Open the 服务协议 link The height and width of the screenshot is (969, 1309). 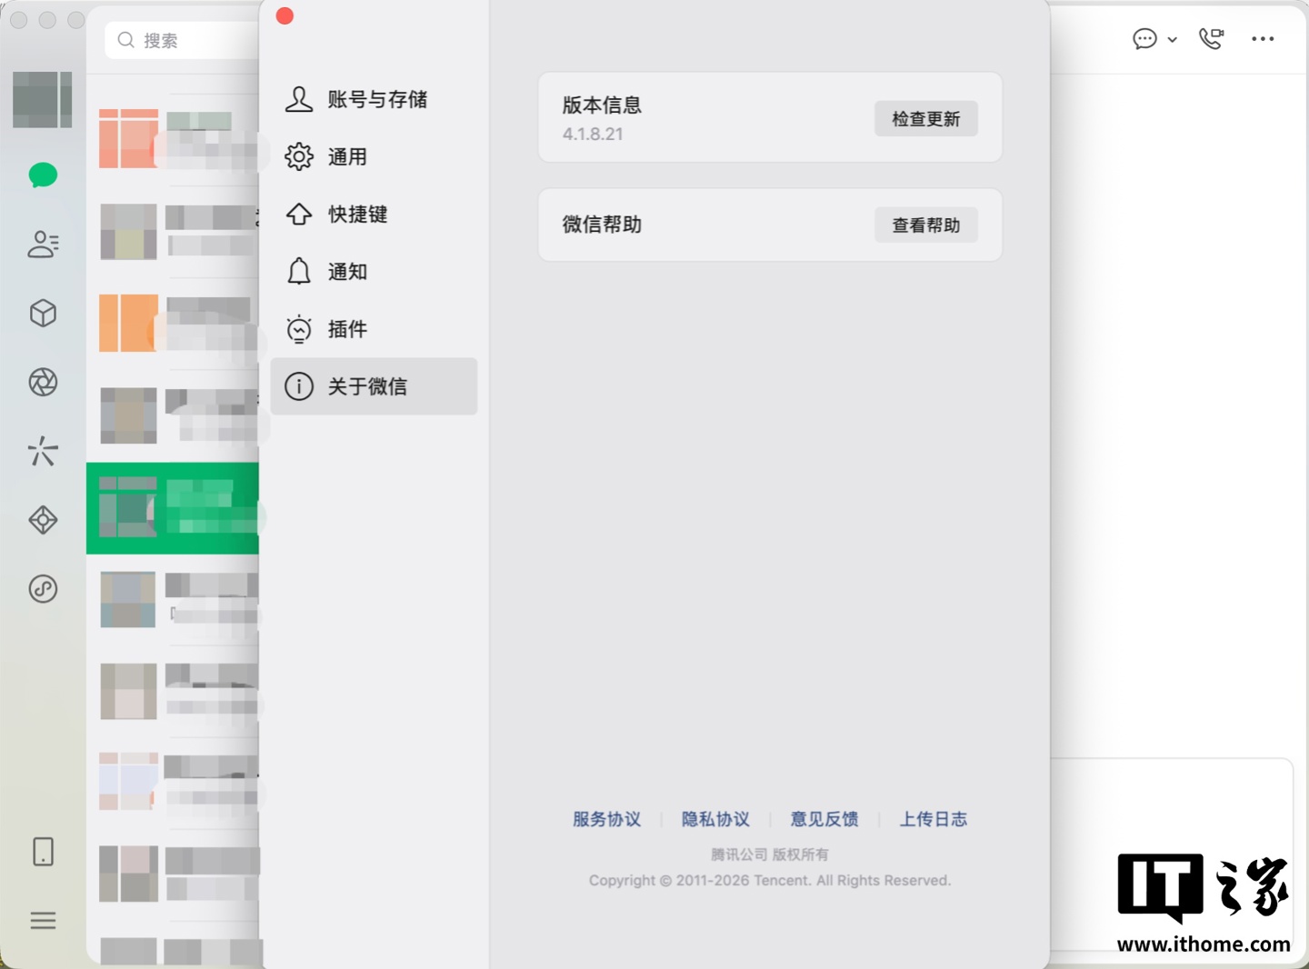(x=606, y=819)
